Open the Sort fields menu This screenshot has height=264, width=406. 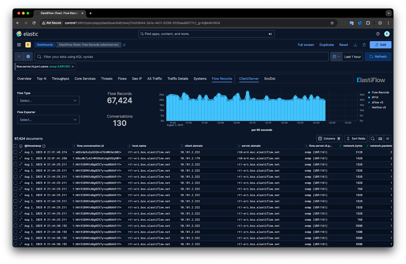pos(356,139)
